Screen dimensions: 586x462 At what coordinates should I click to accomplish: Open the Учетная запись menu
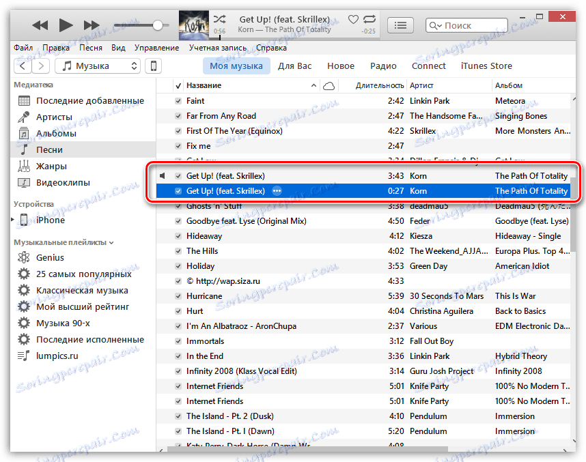[217, 48]
